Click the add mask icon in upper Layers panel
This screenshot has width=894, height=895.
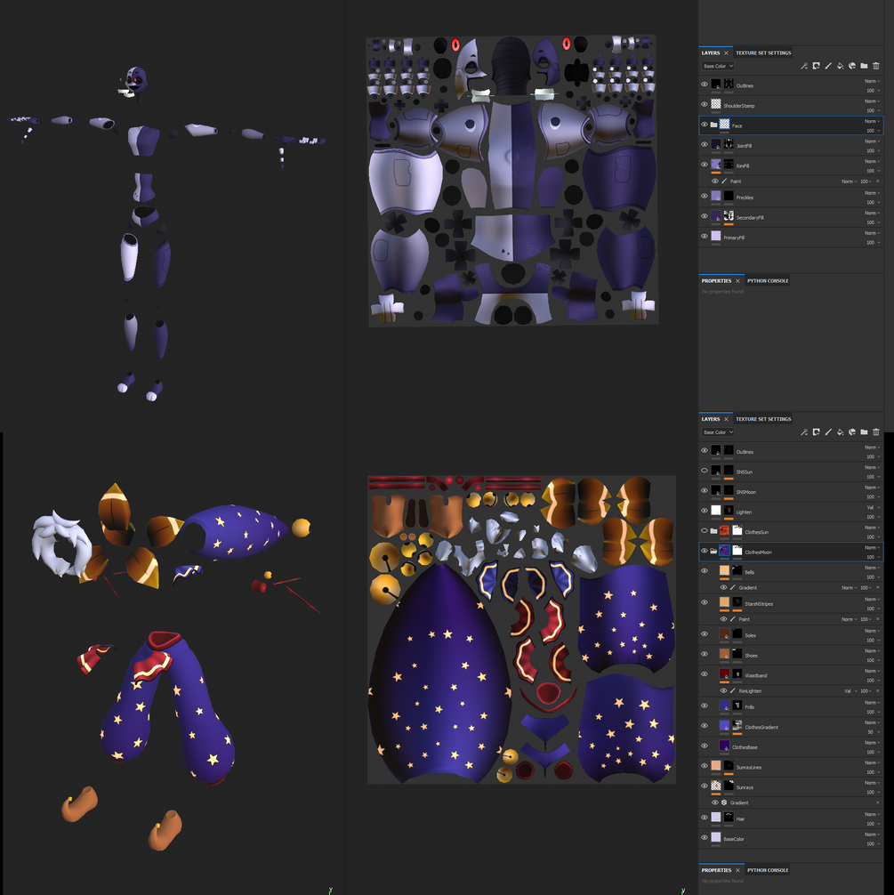click(817, 66)
